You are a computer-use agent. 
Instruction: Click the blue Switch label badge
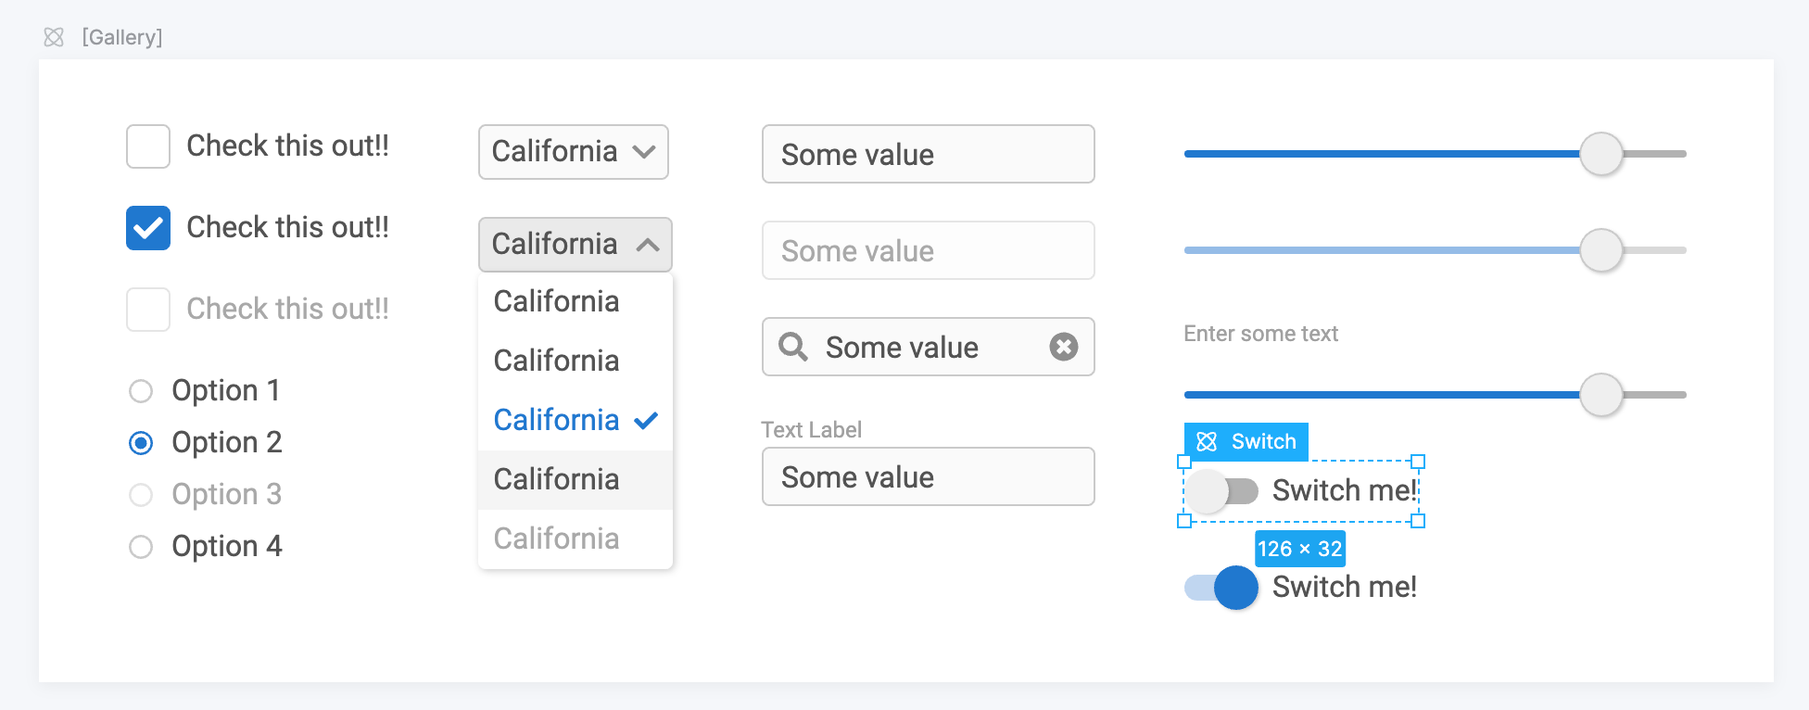(1246, 442)
